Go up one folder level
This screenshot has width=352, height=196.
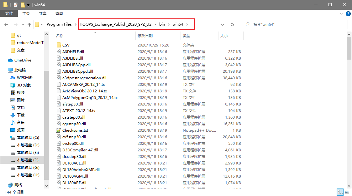pos(29,25)
